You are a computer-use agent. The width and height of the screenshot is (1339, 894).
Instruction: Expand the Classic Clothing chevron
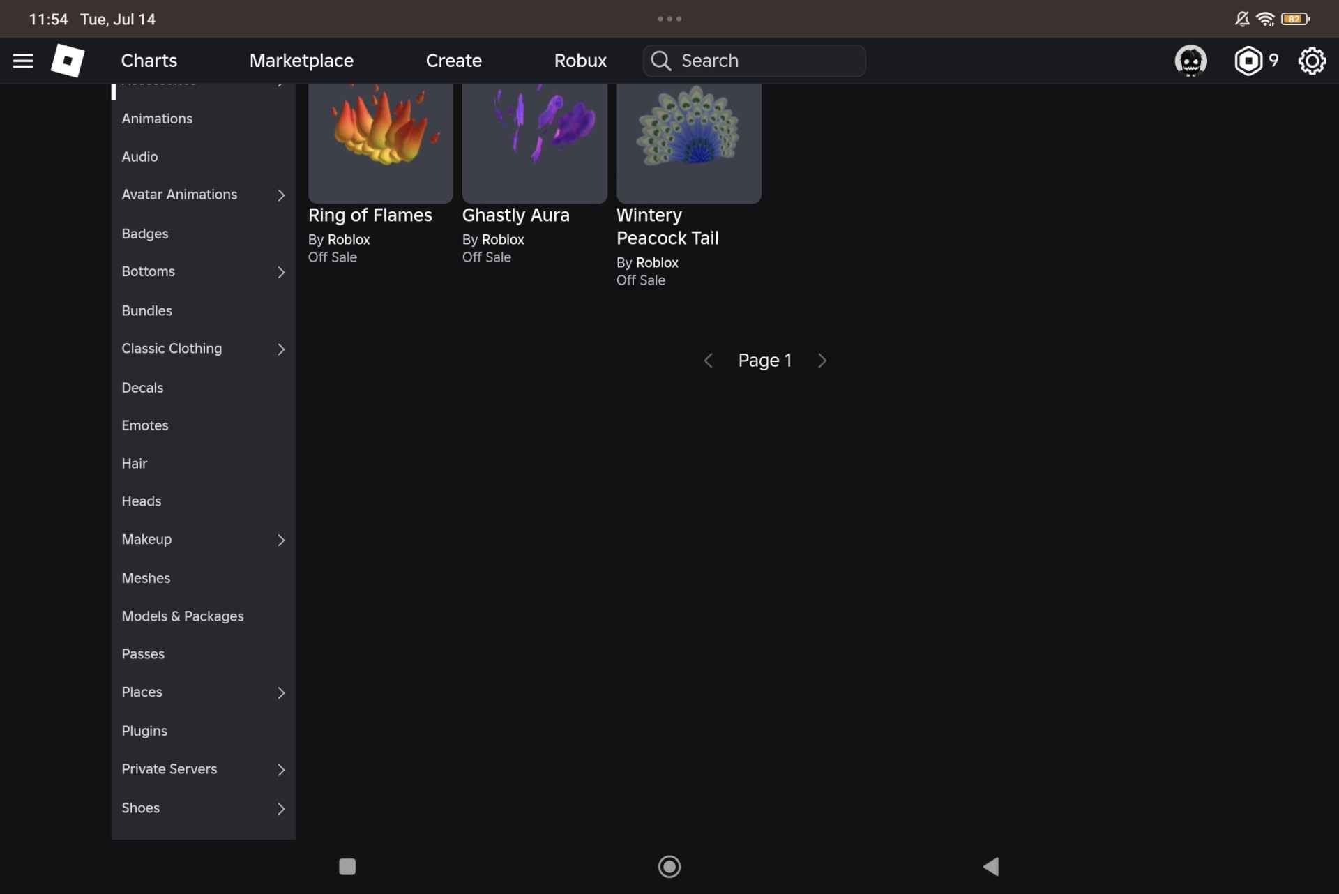pyautogui.click(x=281, y=349)
